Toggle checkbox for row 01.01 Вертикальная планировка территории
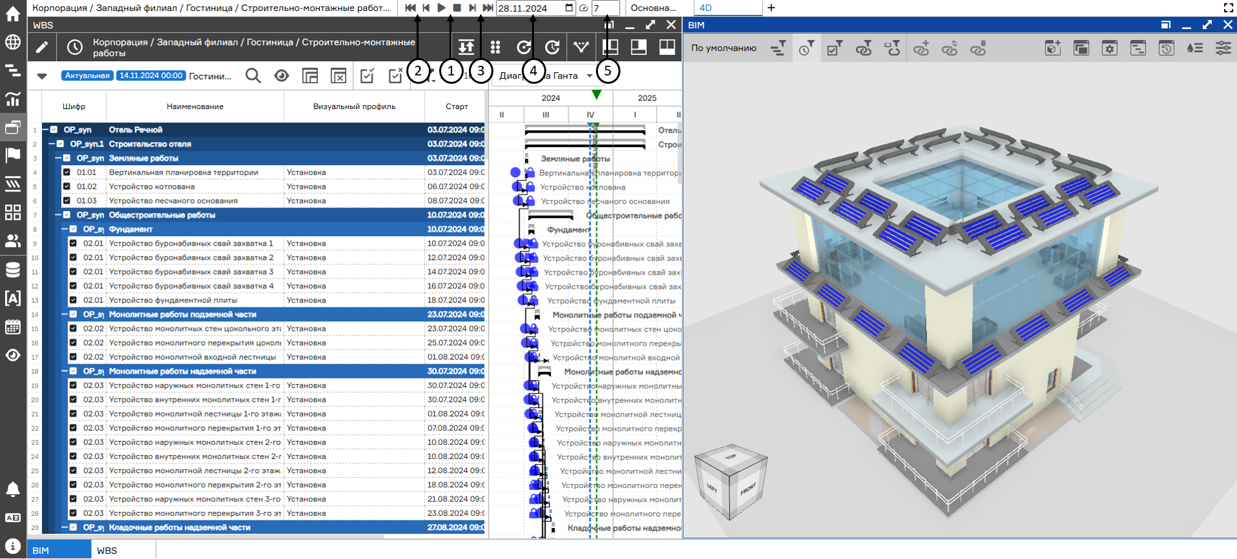This screenshot has height=559, width=1237. coord(66,172)
